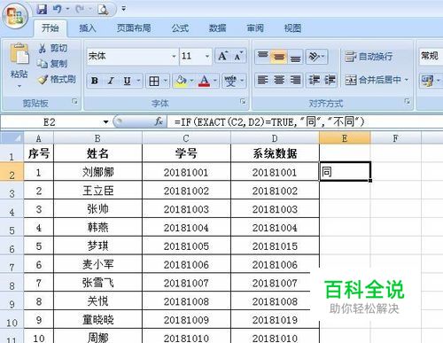Screen dimensions: 443x343
Task: Open the font name 宋体 dropdown
Action: [x=174, y=56]
